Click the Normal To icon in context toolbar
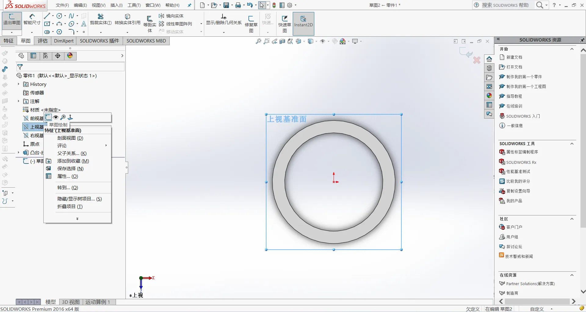 (70, 117)
